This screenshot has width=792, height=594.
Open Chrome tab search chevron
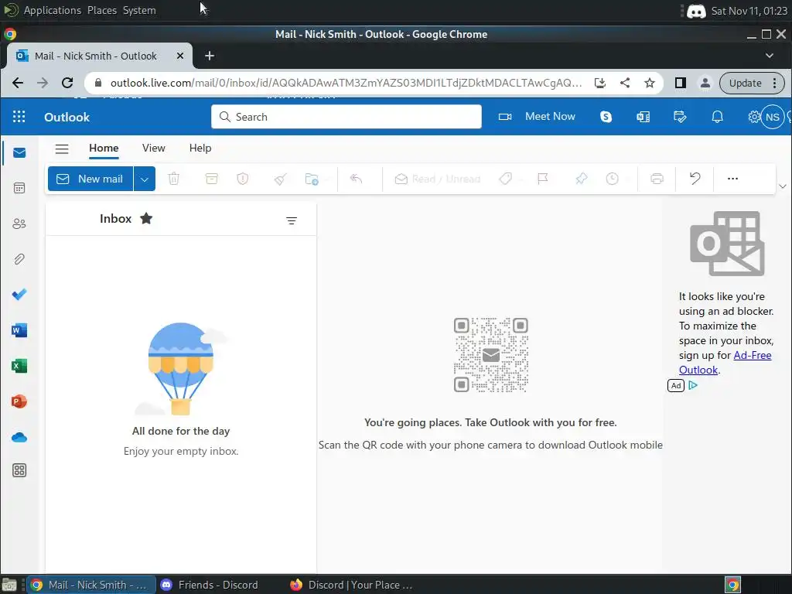point(770,56)
